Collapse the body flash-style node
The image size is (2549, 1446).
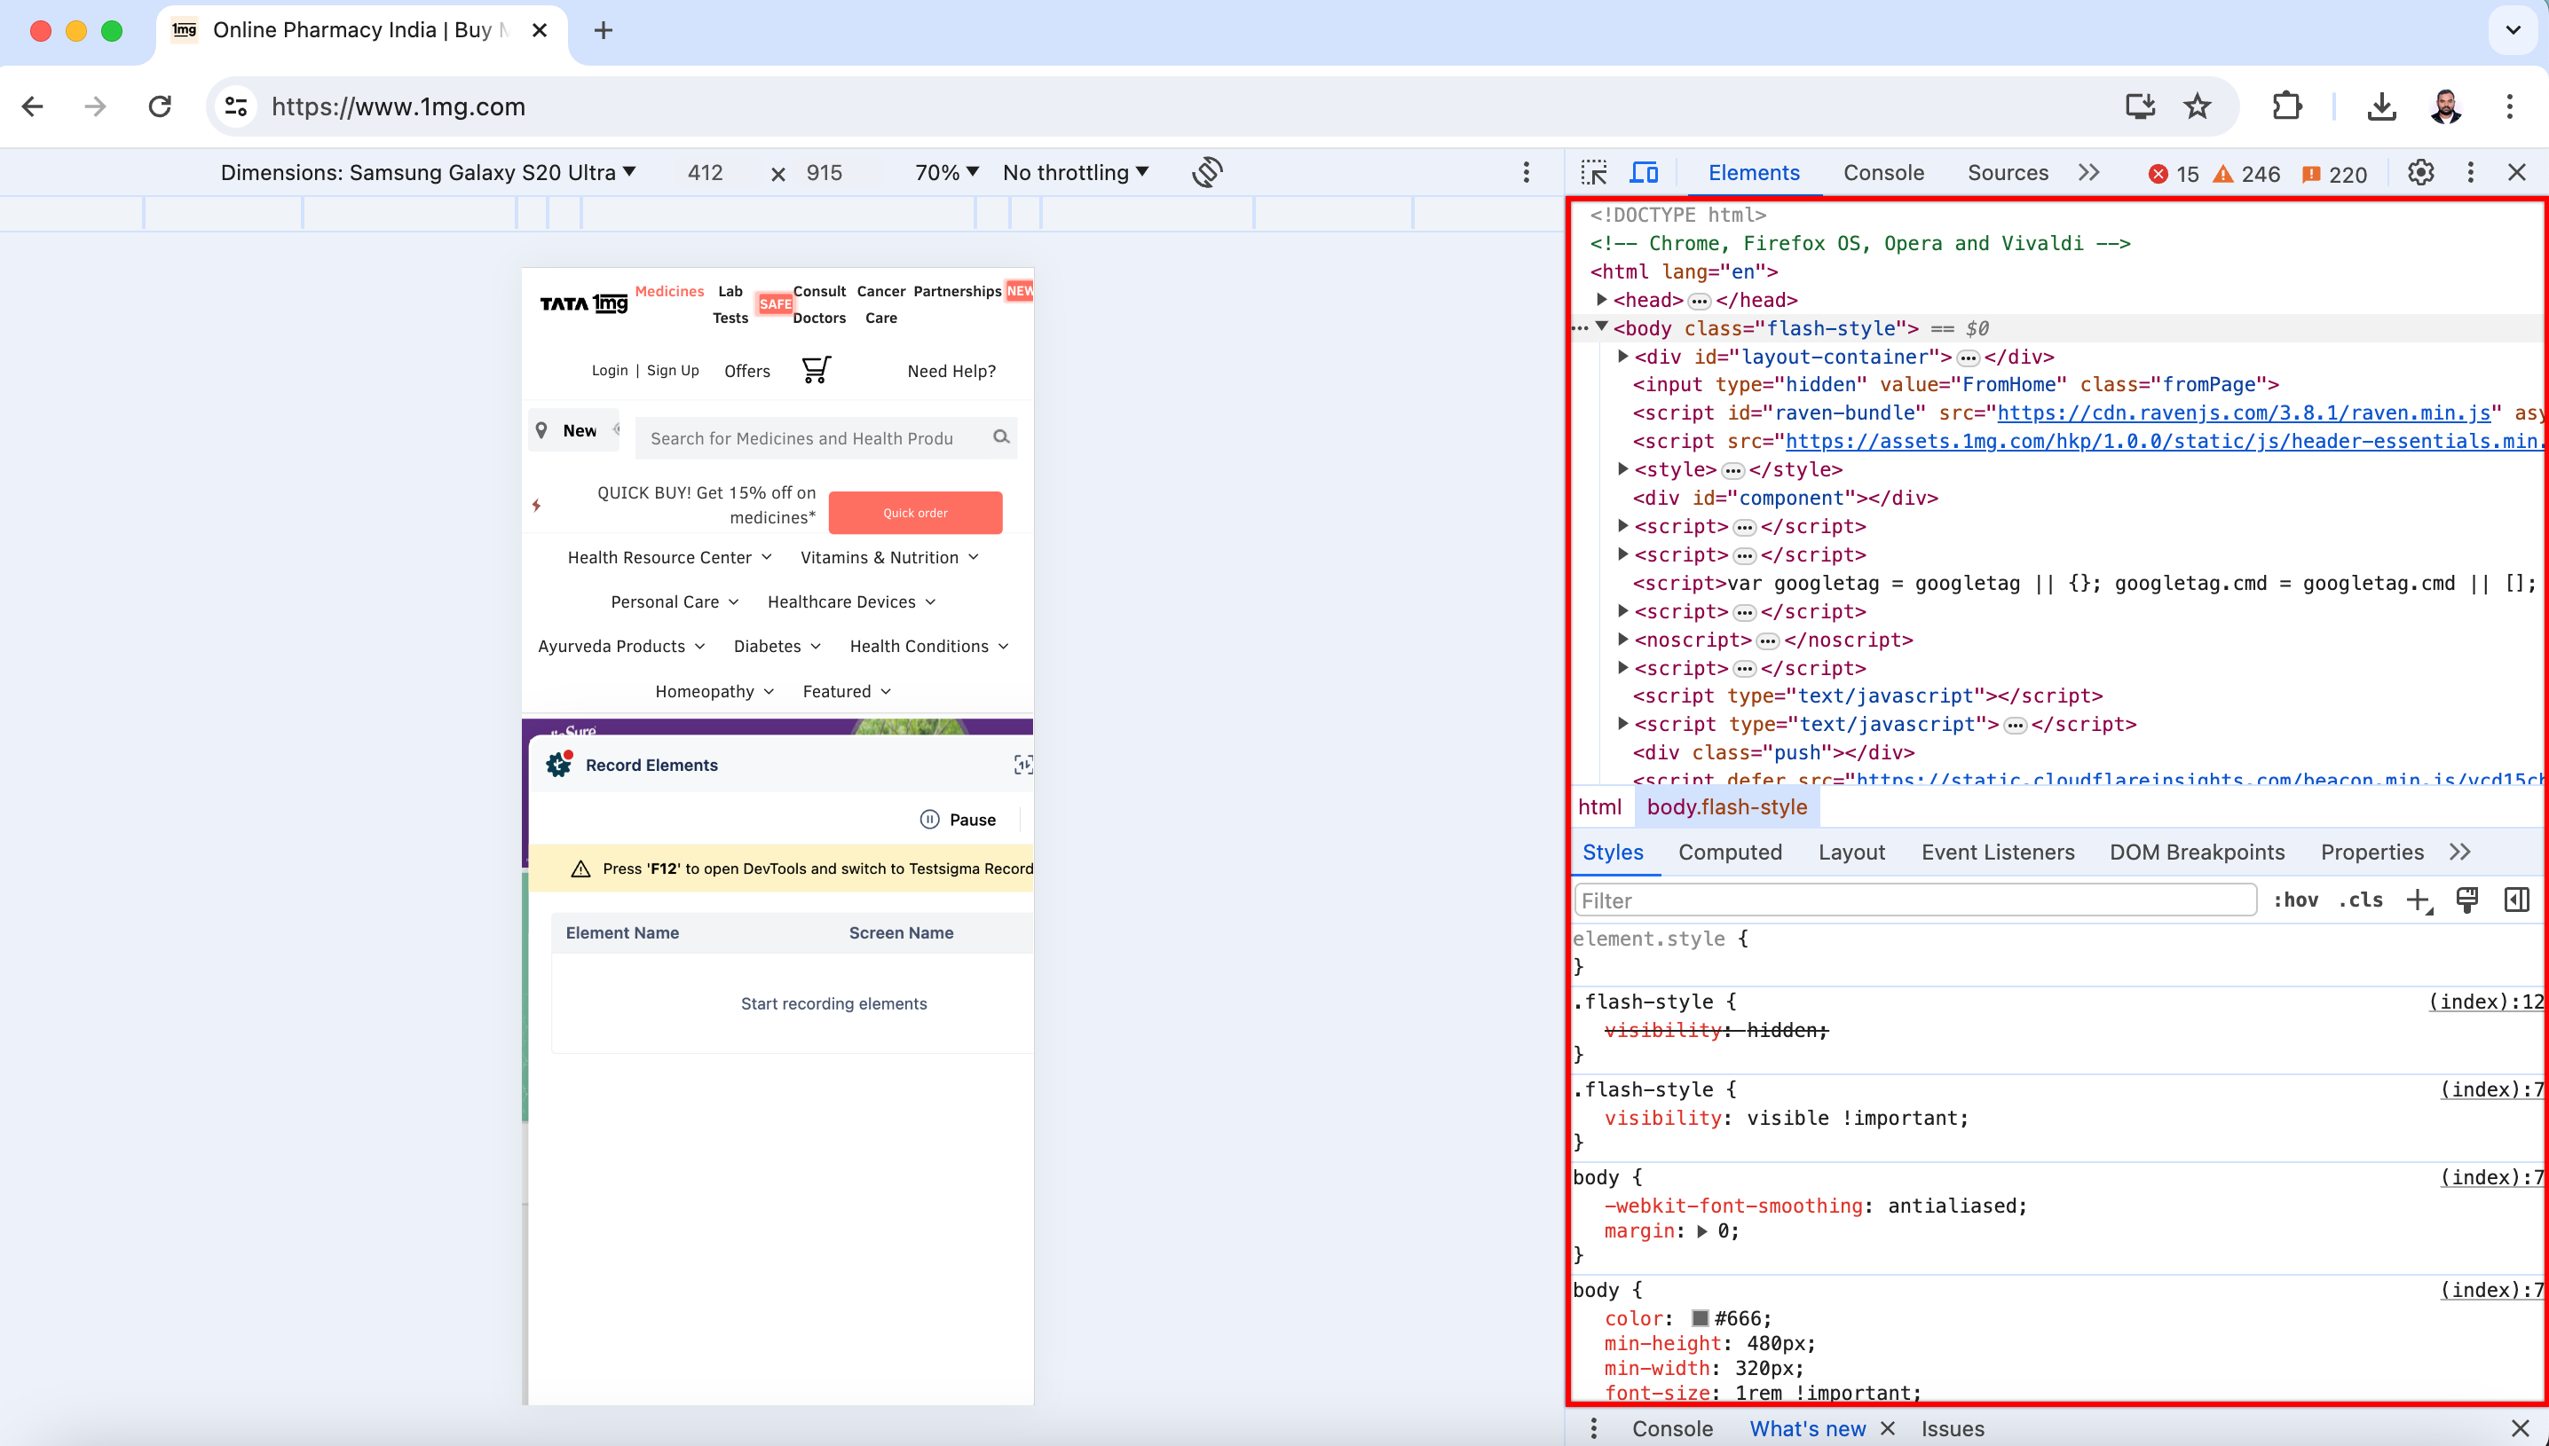pyautogui.click(x=1601, y=326)
